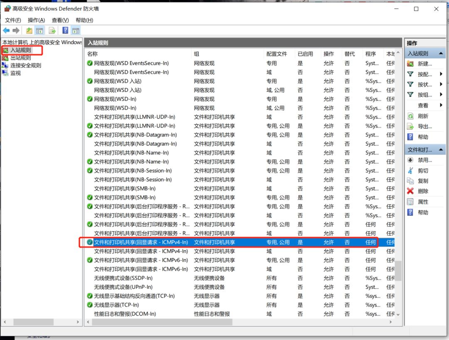
Task: Select the 无线显示器(TCP-In) rule
Action: [241, 305]
